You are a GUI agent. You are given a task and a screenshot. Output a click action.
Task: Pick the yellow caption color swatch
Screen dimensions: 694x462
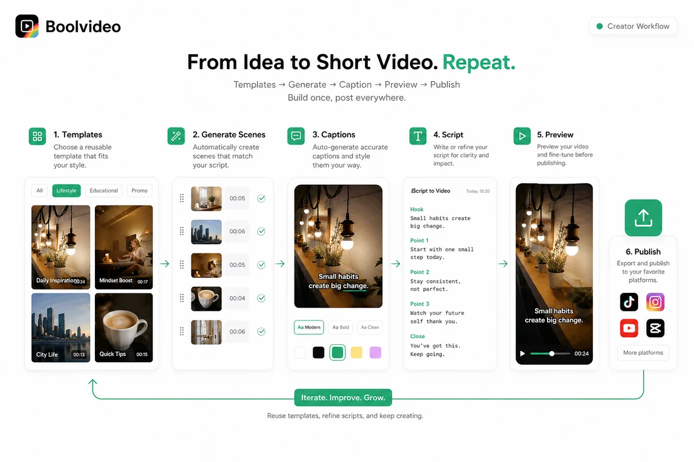(x=356, y=352)
